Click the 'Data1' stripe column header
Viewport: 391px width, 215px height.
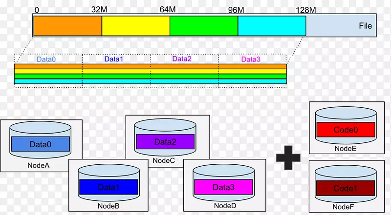[x=114, y=59]
